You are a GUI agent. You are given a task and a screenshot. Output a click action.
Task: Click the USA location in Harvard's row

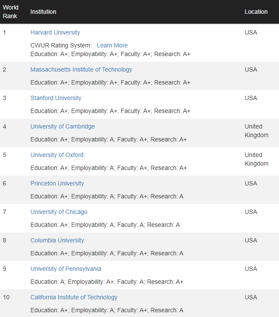pos(251,32)
